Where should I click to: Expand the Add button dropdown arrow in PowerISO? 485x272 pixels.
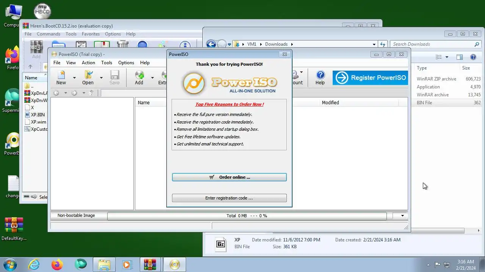pos(152,77)
